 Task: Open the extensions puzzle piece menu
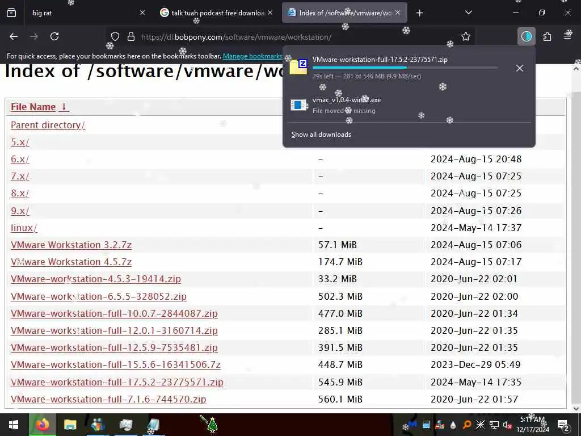547,36
